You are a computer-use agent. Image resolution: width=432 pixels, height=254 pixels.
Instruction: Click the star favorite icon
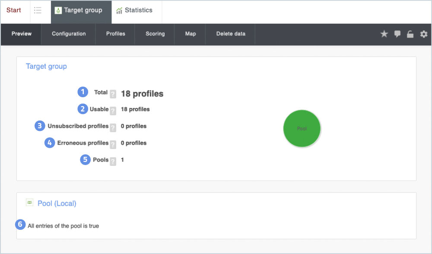[384, 34]
